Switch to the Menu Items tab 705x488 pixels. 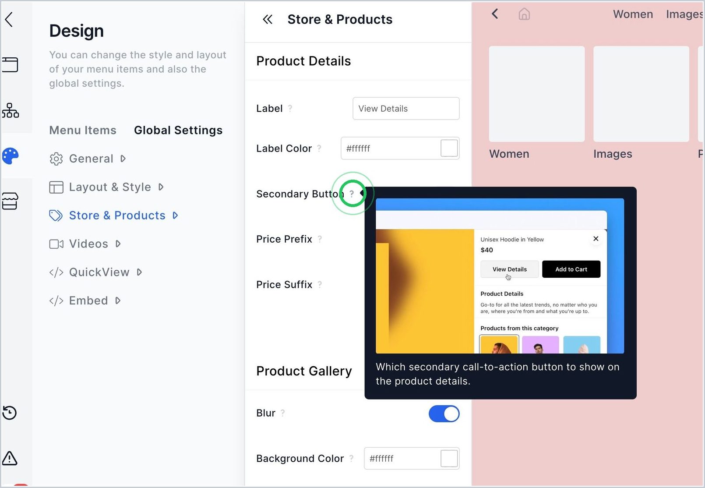pyautogui.click(x=83, y=130)
